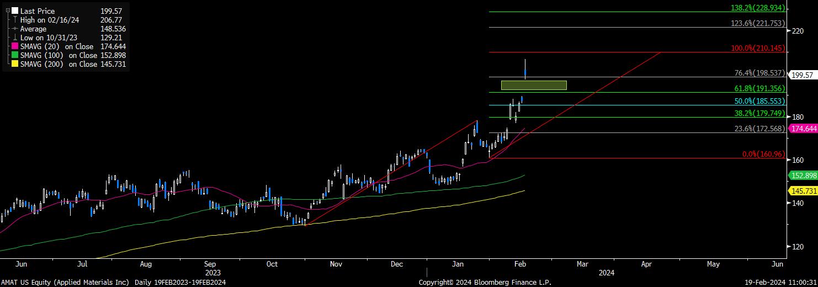
Task: Click the Bloomberg Finance copyright text
Action: point(485,282)
